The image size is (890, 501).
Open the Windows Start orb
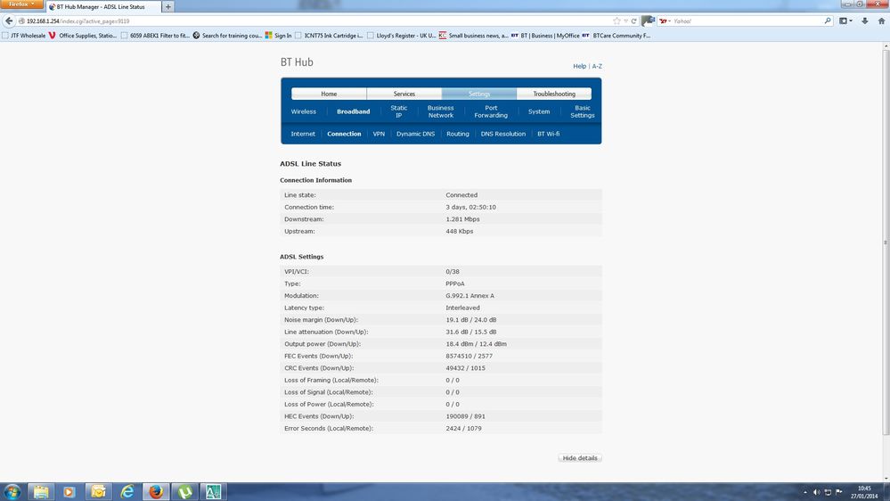pos(12,491)
